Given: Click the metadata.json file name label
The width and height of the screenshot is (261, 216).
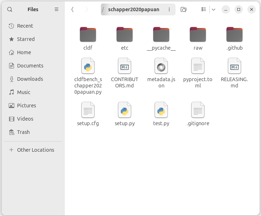Looking at the screenshot, I should coord(161,82).
